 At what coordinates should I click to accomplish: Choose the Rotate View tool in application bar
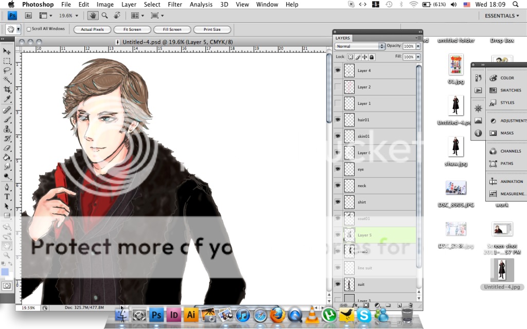[117, 15]
